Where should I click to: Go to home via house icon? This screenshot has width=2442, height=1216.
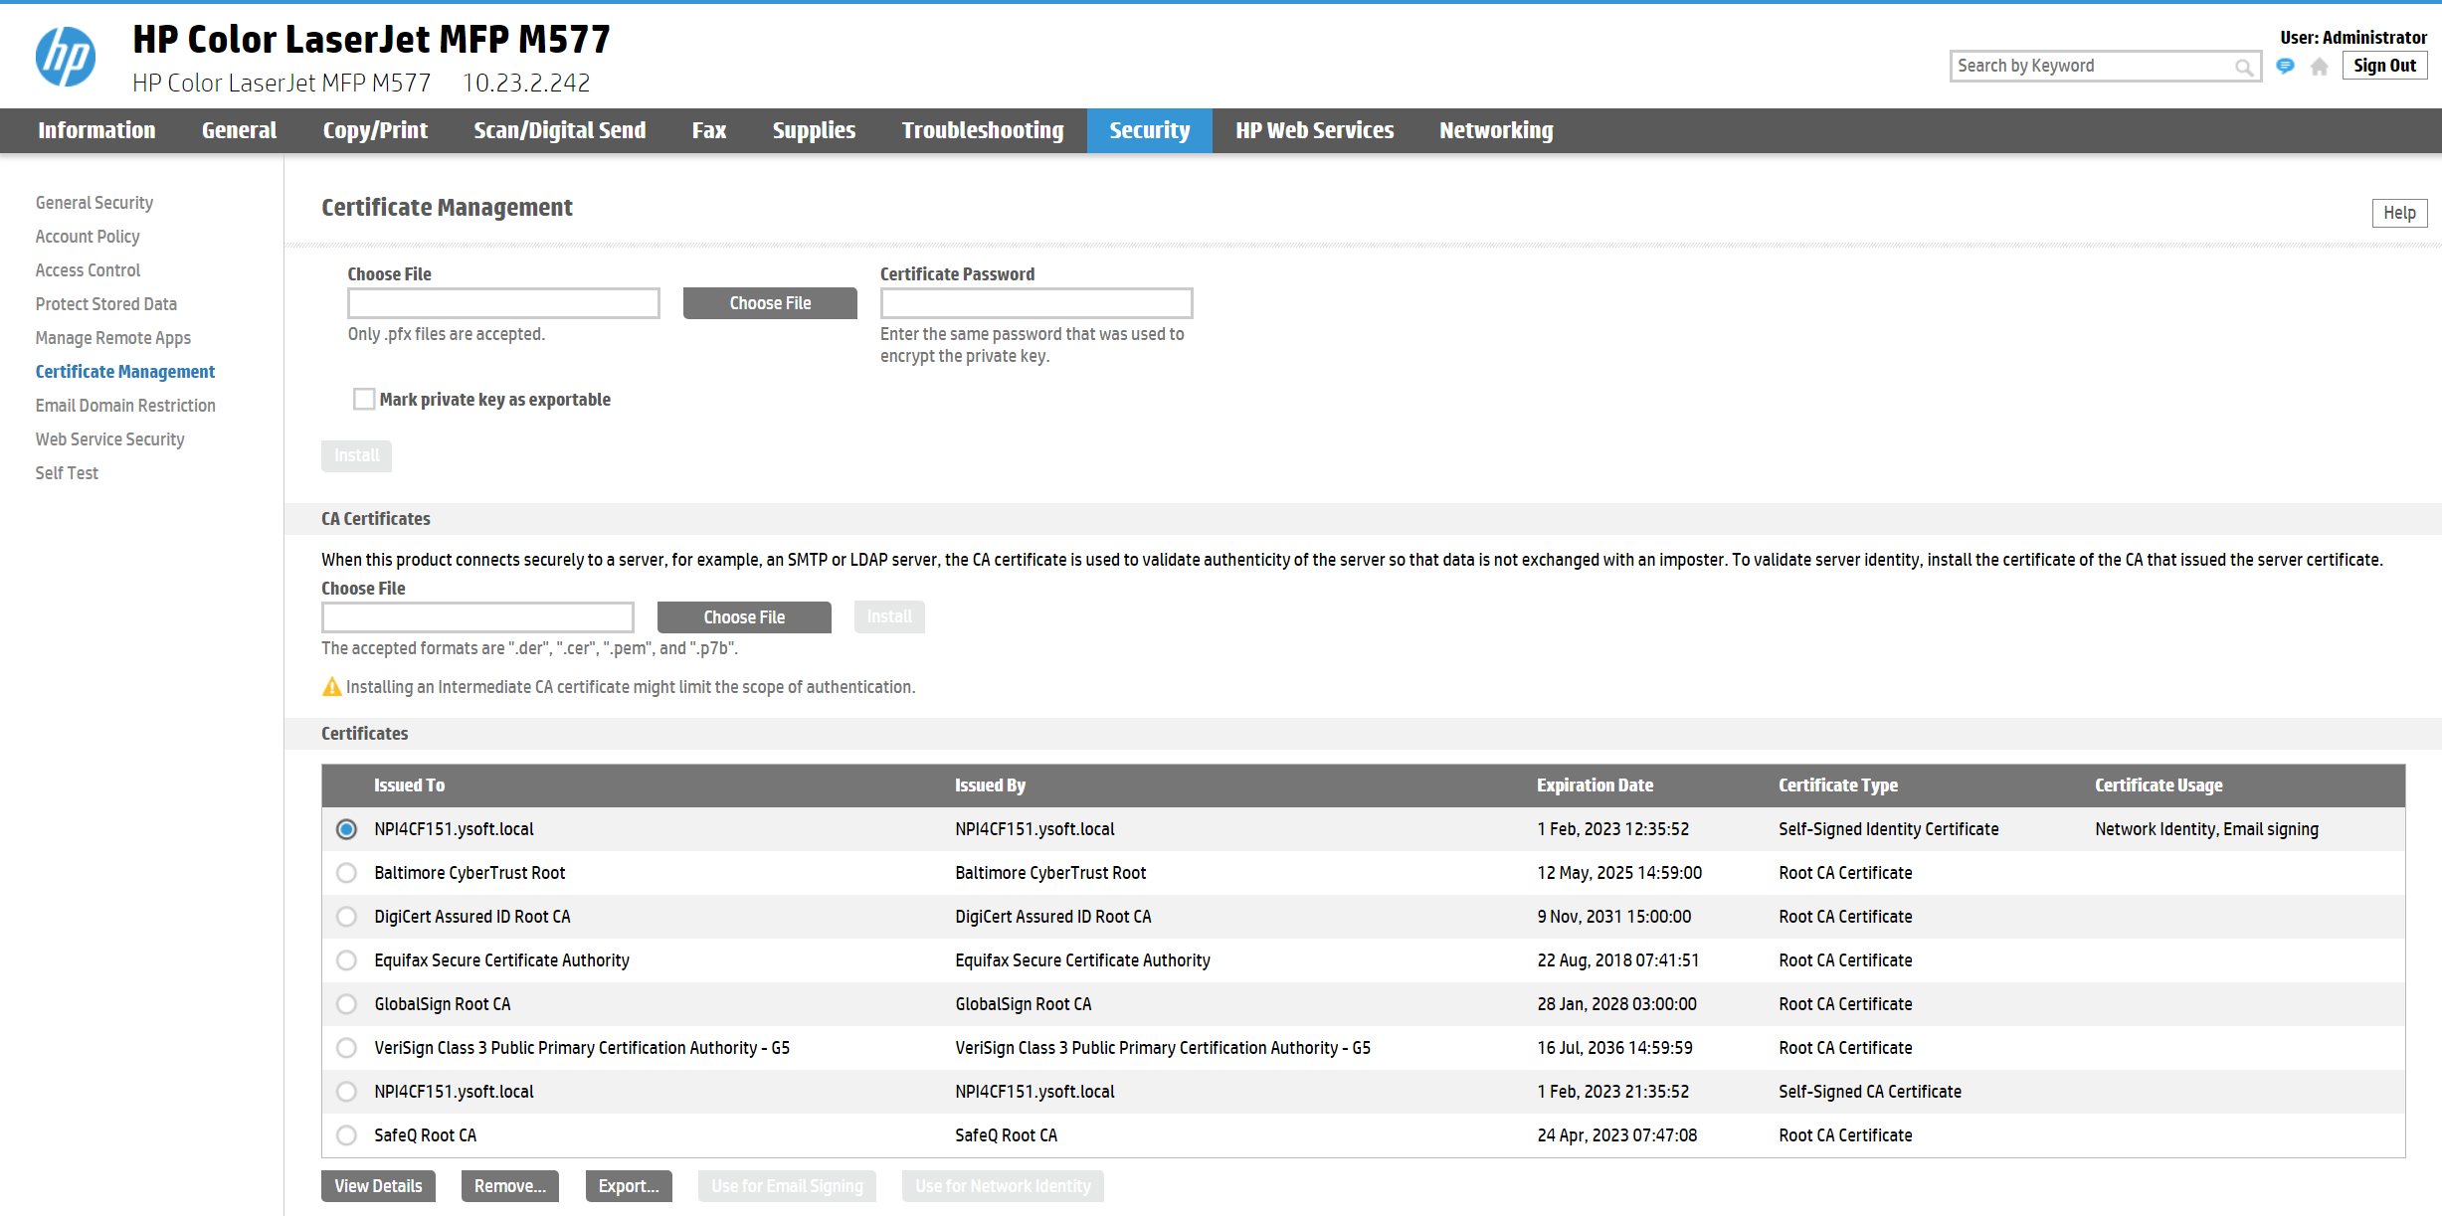point(2320,67)
